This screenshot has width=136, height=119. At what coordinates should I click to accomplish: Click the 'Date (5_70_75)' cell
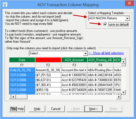coord(22,70)
